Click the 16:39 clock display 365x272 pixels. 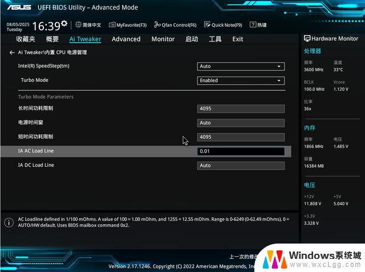click(46, 26)
